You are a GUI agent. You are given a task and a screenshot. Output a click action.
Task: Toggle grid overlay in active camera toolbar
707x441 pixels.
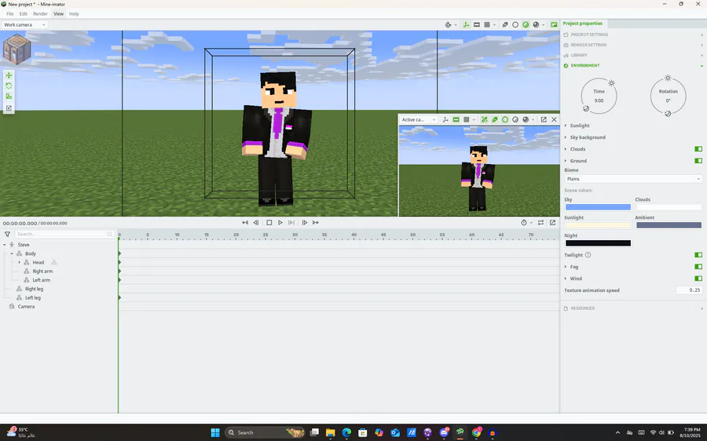[x=467, y=120]
